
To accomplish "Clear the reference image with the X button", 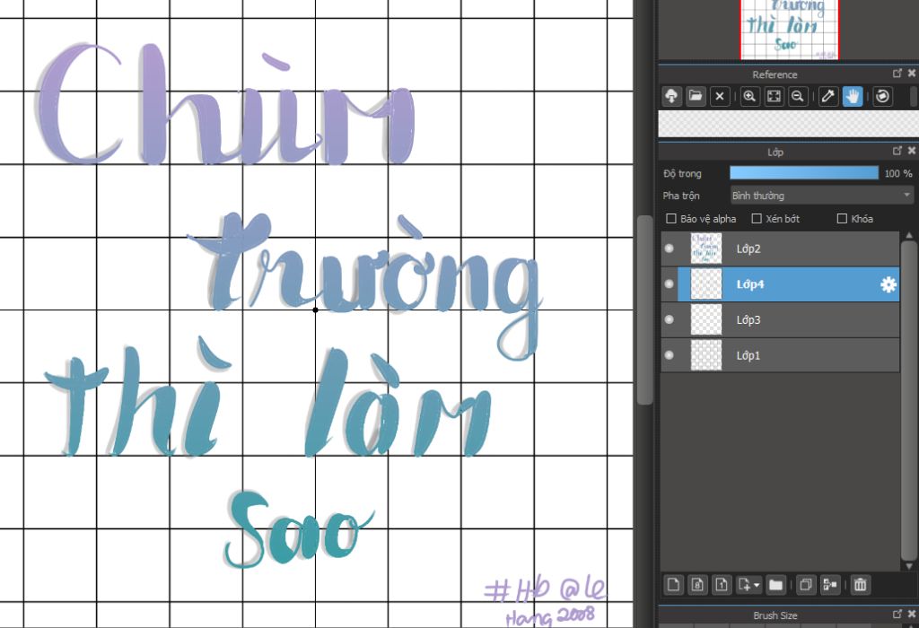I will [x=720, y=97].
